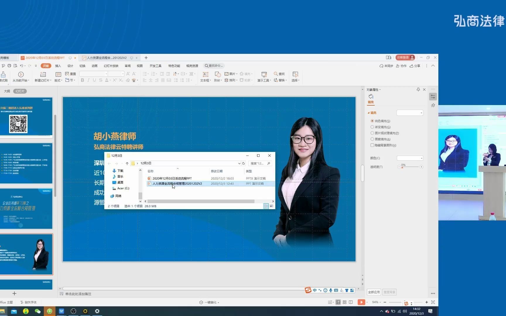
Task: Expand Explorer address bar history dropdown
Action: [239, 164]
